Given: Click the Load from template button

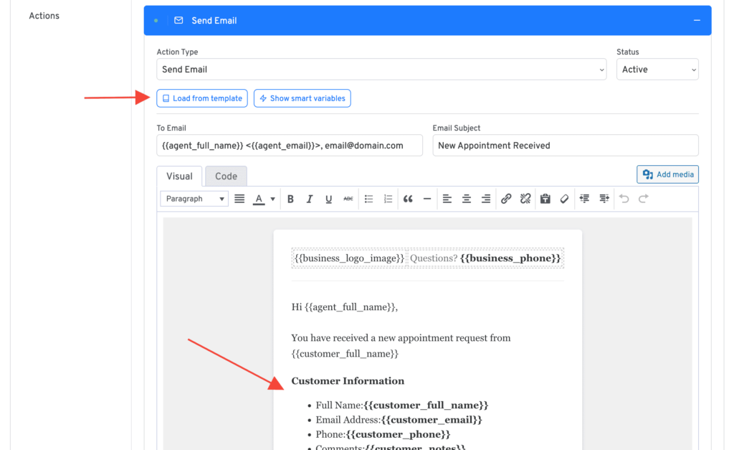Looking at the screenshot, I should pos(201,98).
